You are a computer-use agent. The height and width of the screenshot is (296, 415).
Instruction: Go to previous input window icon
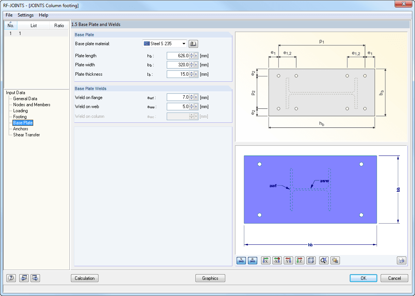[x=24, y=278]
